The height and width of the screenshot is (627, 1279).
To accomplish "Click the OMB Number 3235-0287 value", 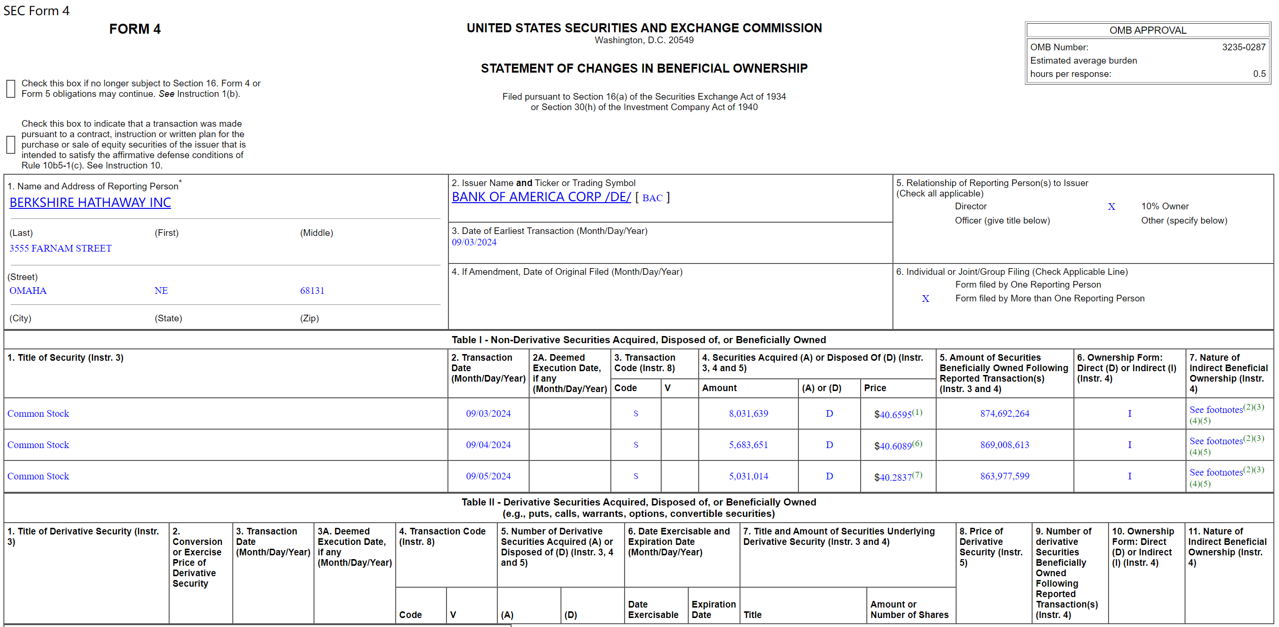I will pyautogui.click(x=1243, y=47).
